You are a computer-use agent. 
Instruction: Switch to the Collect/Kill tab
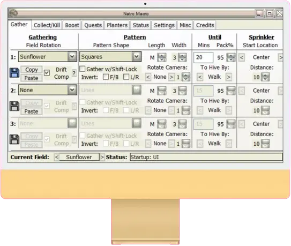[x=47, y=25]
